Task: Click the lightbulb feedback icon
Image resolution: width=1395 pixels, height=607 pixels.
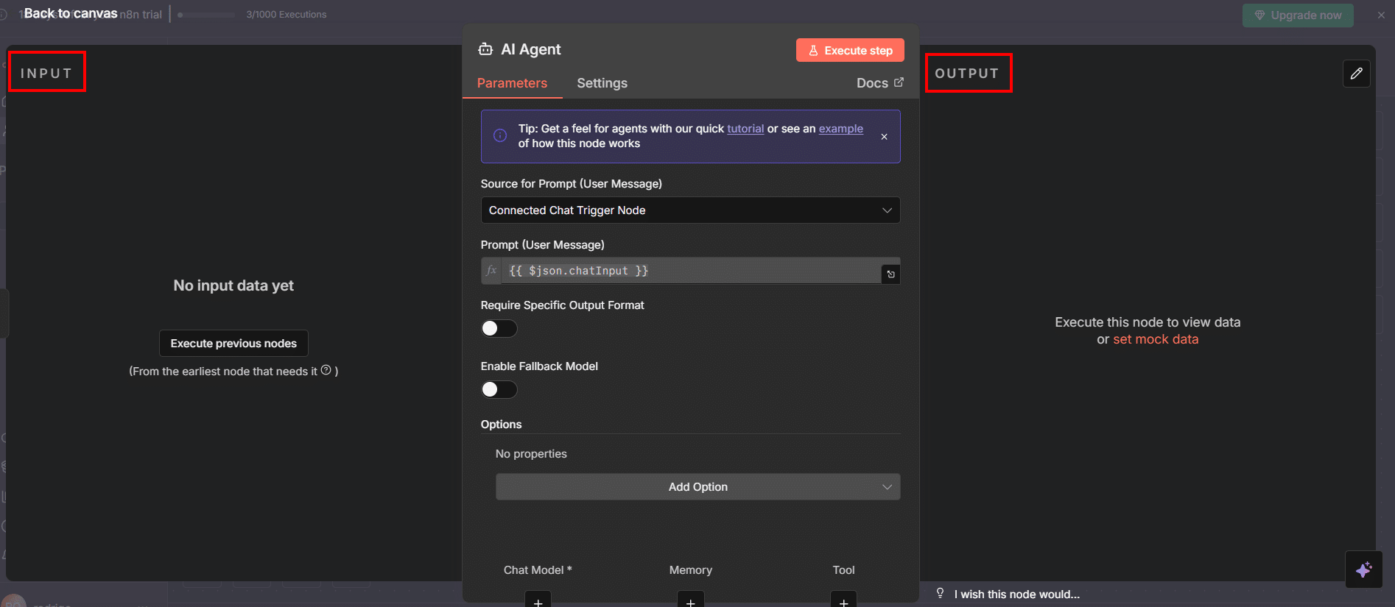Action: point(941,593)
